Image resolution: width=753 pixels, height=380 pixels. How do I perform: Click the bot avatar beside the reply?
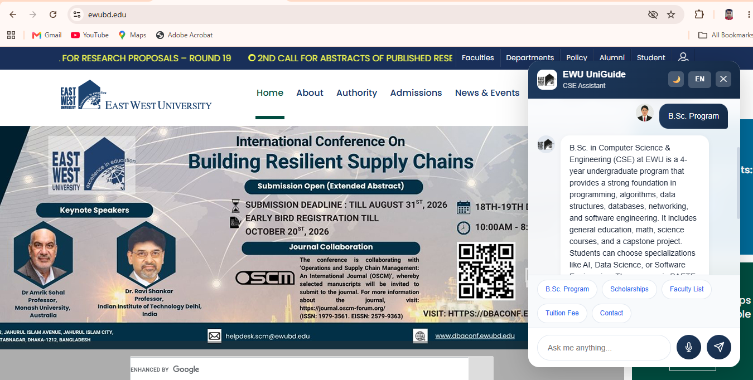(x=546, y=144)
